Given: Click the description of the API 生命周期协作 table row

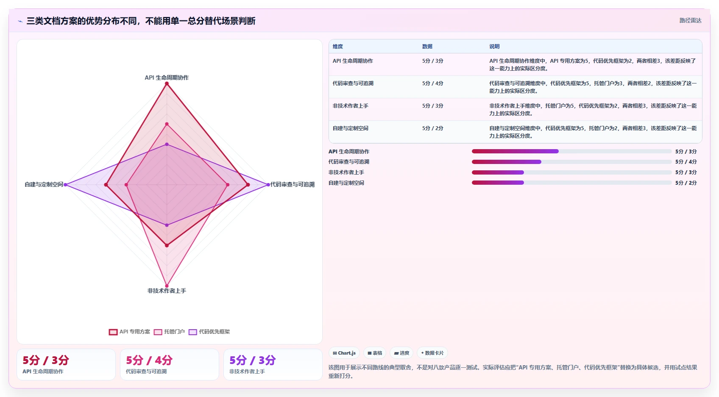Looking at the screenshot, I should click(x=593, y=64).
